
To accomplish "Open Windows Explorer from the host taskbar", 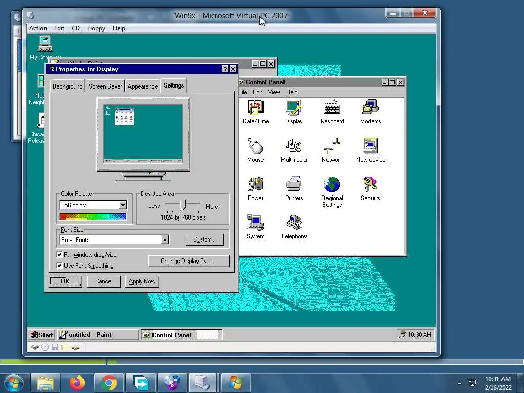I will (46, 383).
